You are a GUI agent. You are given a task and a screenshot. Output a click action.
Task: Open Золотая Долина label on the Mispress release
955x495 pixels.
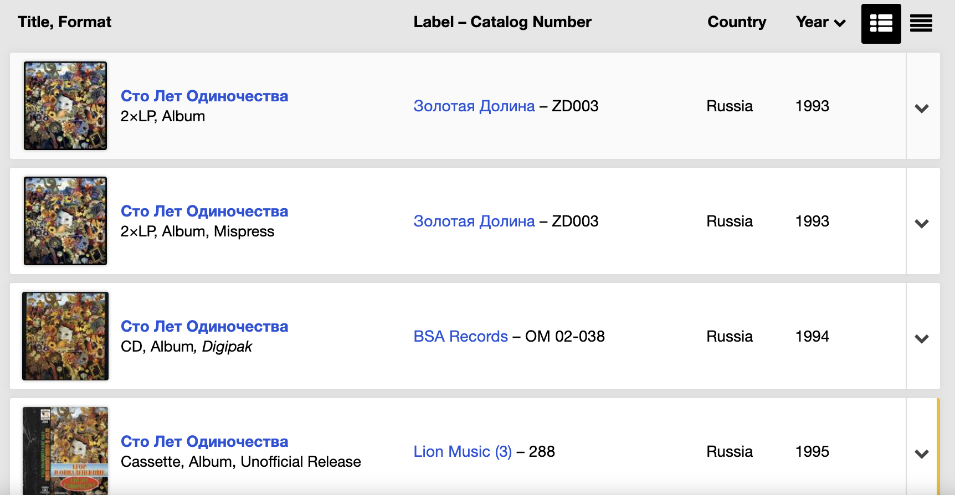(x=474, y=221)
